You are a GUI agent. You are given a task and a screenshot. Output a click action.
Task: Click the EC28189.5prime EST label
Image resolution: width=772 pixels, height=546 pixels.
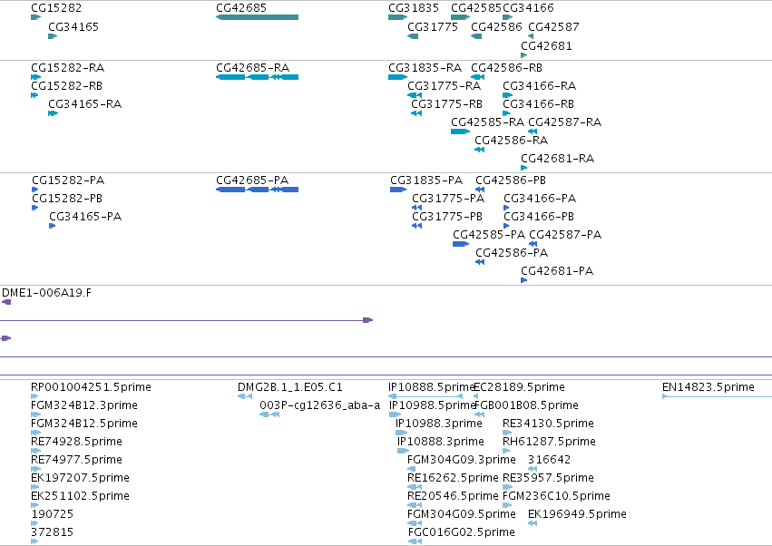tap(520, 387)
